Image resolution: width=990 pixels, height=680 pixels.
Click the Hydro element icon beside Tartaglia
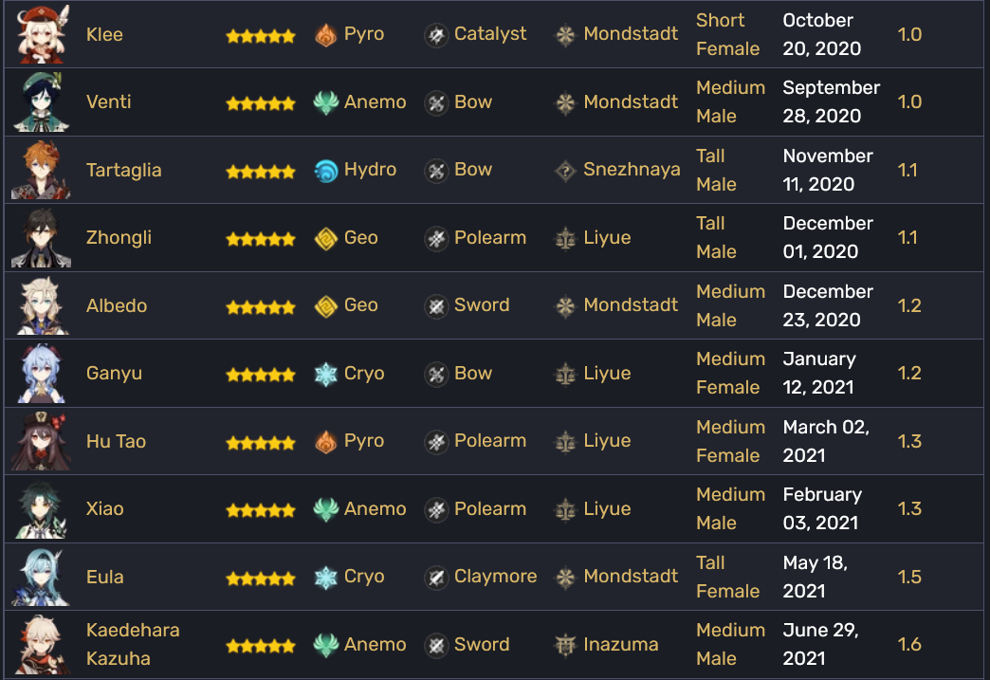pyautogui.click(x=326, y=171)
